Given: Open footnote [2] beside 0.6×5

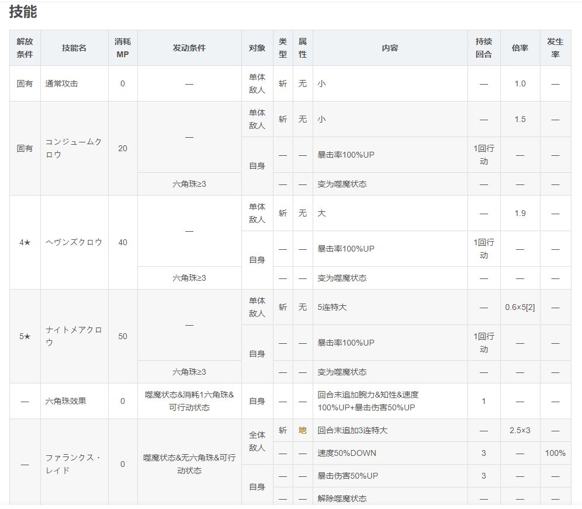Looking at the screenshot, I should 530,308.
